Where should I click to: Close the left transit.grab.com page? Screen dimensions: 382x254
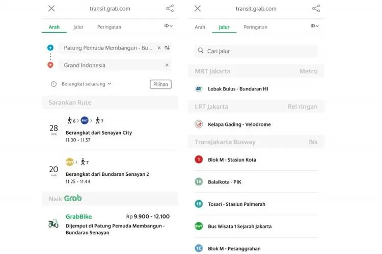51,9
